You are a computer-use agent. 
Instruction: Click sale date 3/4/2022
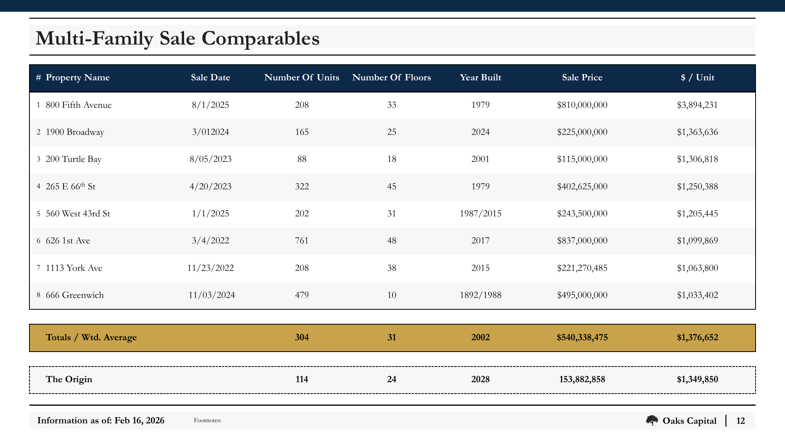[x=210, y=241]
